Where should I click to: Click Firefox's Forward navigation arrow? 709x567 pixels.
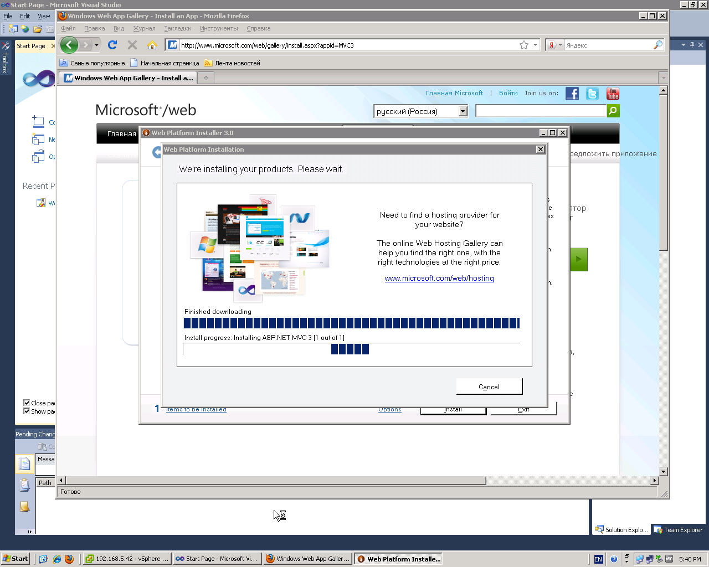(x=85, y=45)
